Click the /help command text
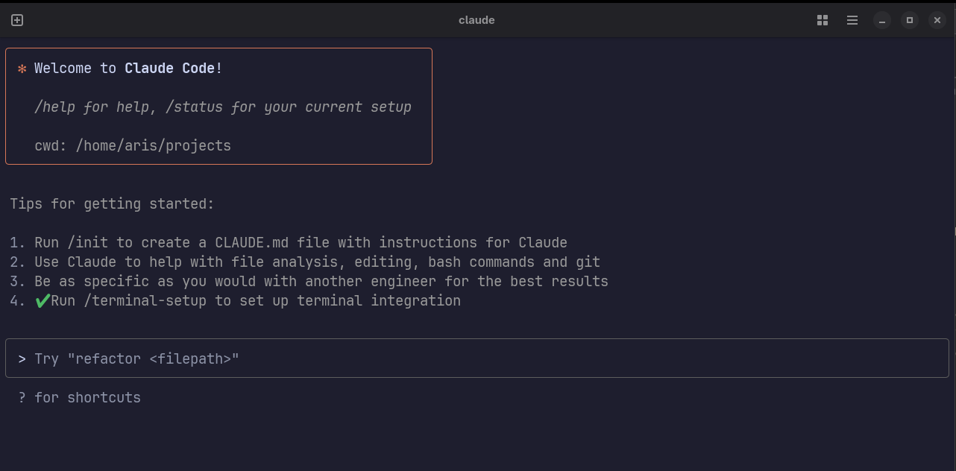Viewport: 956px width, 471px height. pos(54,107)
